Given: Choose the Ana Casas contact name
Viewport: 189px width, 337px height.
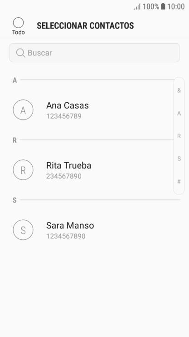Looking at the screenshot, I should tap(68, 105).
